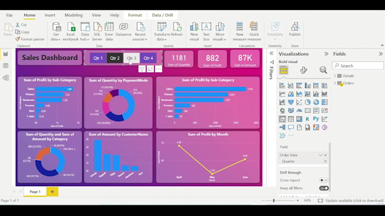Select the matrix visual
The image size is (385, 216).
[x=299, y=119]
